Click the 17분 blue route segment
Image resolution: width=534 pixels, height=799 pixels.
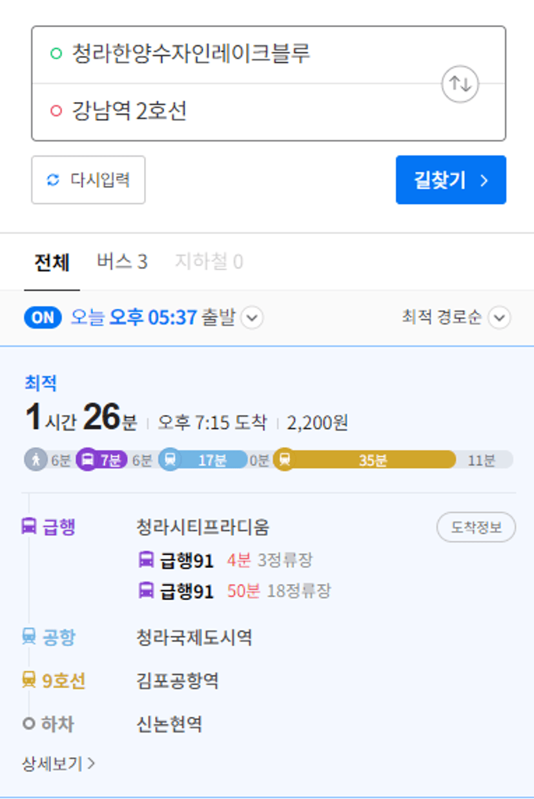pyautogui.click(x=203, y=460)
